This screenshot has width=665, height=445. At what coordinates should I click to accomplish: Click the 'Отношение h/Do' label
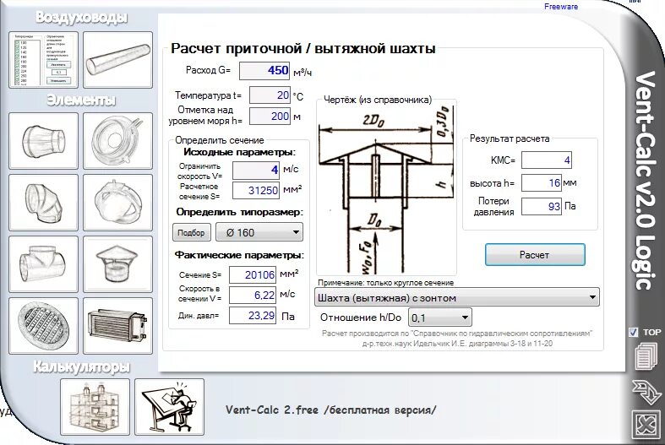pos(361,317)
